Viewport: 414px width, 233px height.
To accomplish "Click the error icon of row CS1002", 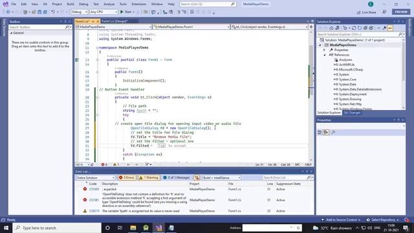I will coord(85,189).
